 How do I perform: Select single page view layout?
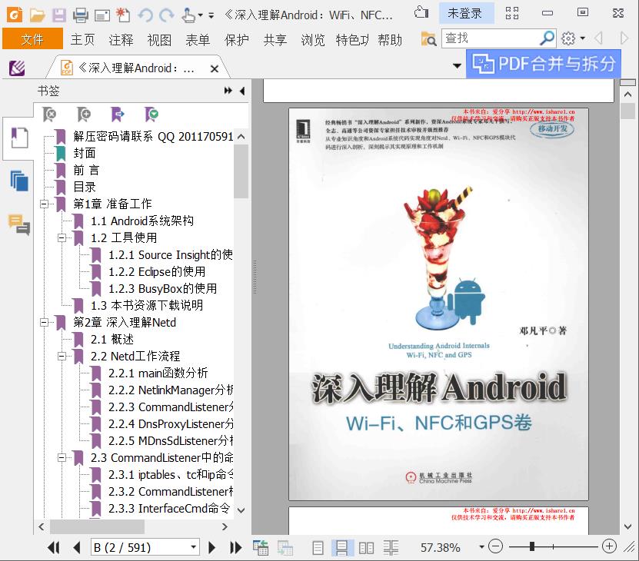pos(318,548)
